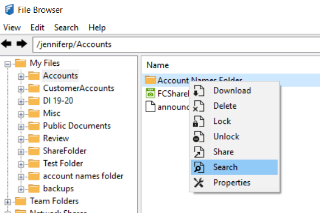Click the Share arrow icon in context menu
Image resolution: width=320 pixels, height=213 pixels.
(199, 152)
